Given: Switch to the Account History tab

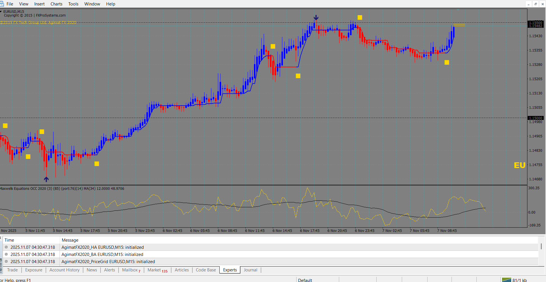Looking at the screenshot, I should tap(64, 270).
